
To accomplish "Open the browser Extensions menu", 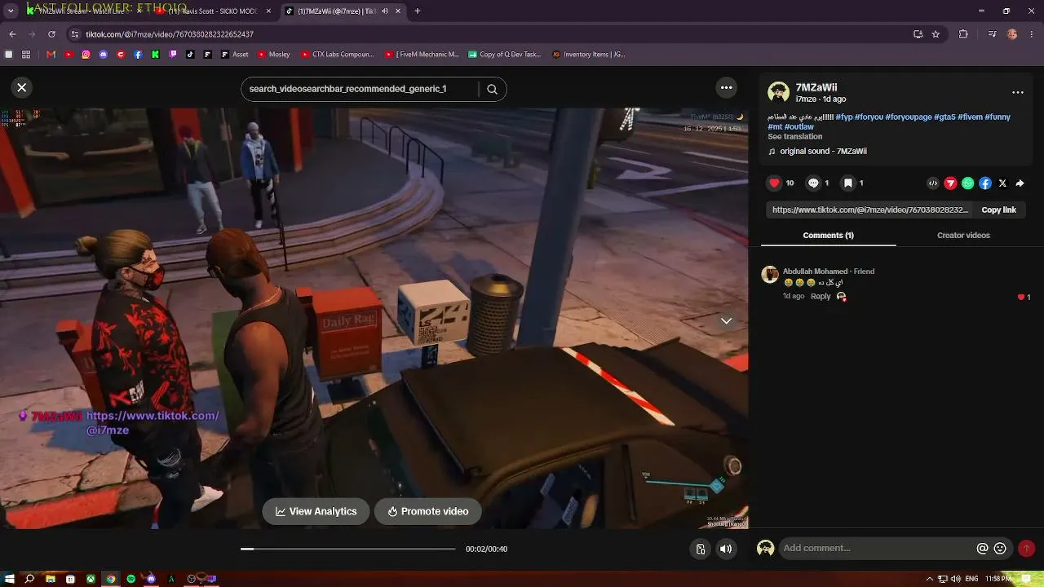I will [963, 34].
